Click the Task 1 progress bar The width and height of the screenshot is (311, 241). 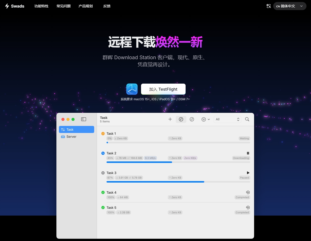point(178,143)
